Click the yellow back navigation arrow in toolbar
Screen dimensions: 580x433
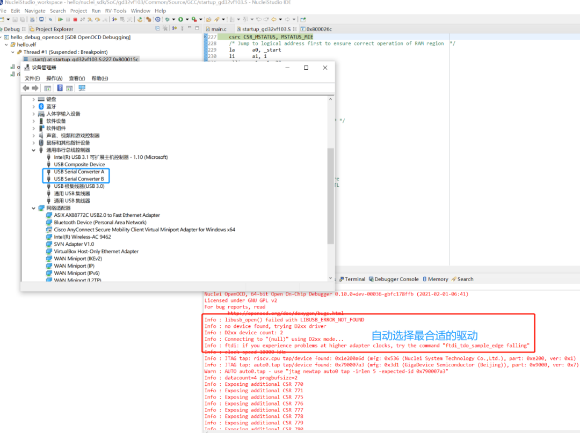[274, 19]
